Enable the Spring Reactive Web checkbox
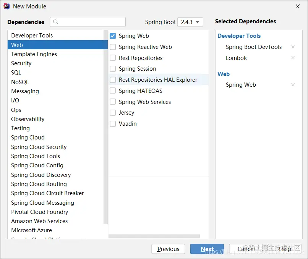The height and width of the screenshot is (259, 308). click(113, 47)
